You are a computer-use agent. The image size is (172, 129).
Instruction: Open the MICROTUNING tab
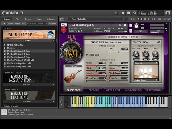(x=133, y=90)
